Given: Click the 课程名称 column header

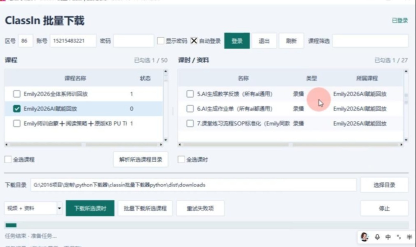Looking at the screenshot, I should (x=75, y=78).
